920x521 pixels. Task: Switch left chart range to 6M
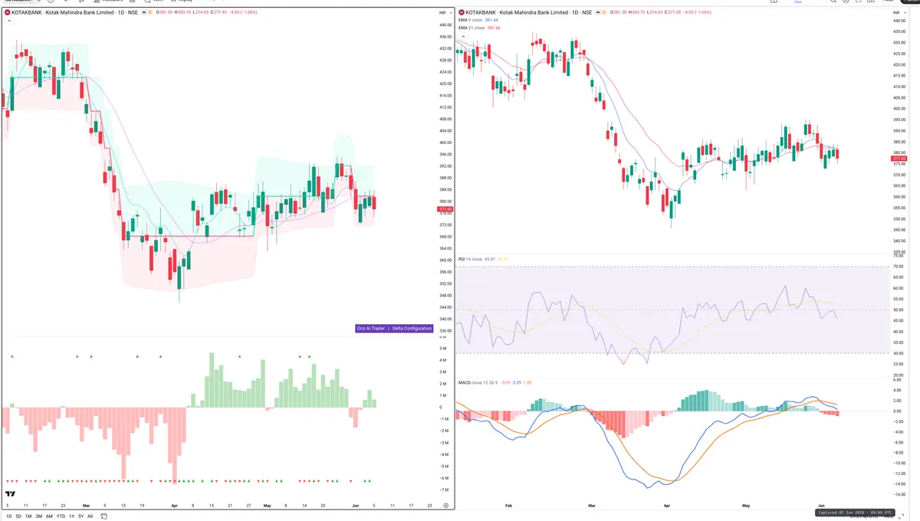point(49,516)
